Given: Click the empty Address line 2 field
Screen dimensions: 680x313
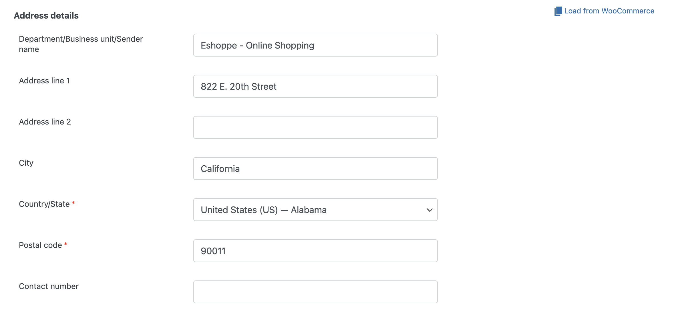Looking at the screenshot, I should pyautogui.click(x=315, y=127).
